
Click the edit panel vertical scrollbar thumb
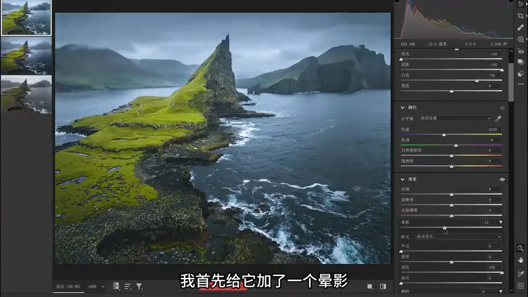(x=511, y=82)
